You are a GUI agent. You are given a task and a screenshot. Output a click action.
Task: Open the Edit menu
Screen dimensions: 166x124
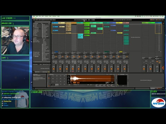pos(43,16)
